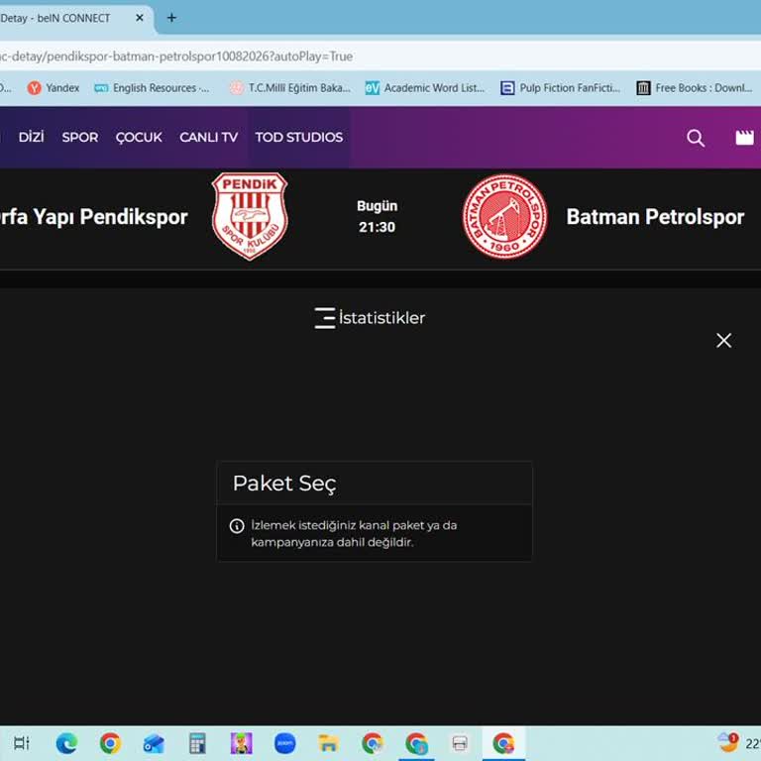The height and width of the screenshot is (761, 761).
Task: Open Academic Word List bookmark
Action: click(425, 88)
